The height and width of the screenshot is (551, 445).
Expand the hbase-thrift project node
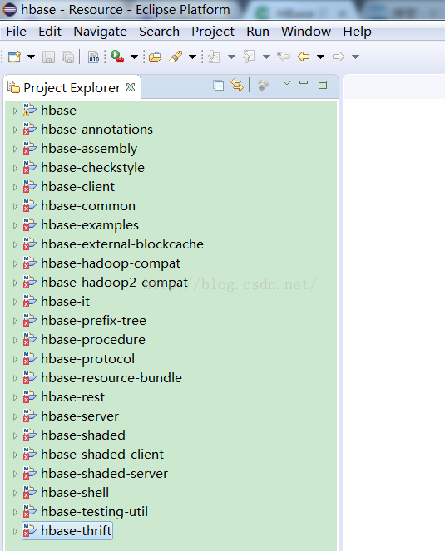point(15,531)
